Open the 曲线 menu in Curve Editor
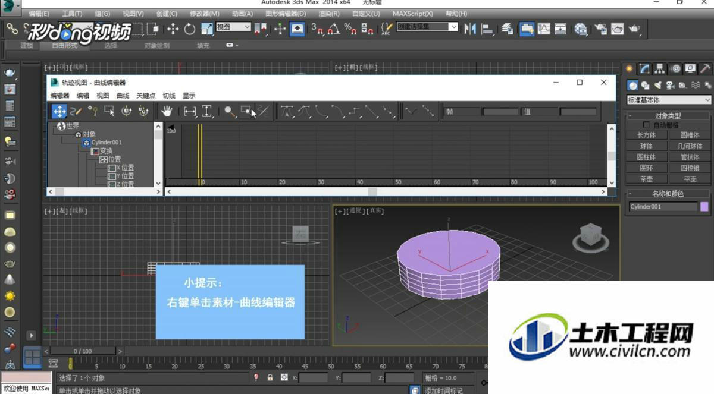 click(123, 96)
